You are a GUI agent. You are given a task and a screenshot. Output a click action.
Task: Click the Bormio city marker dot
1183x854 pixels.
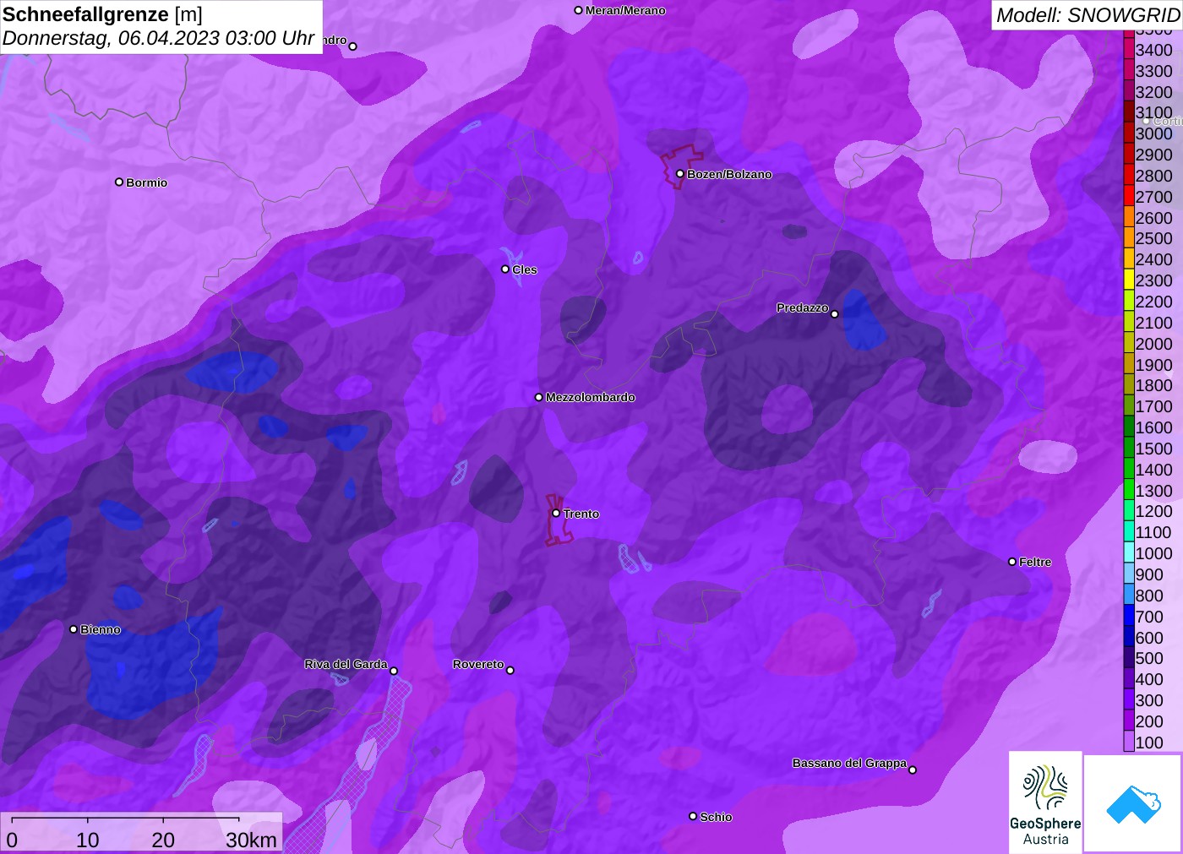point(119,182)
